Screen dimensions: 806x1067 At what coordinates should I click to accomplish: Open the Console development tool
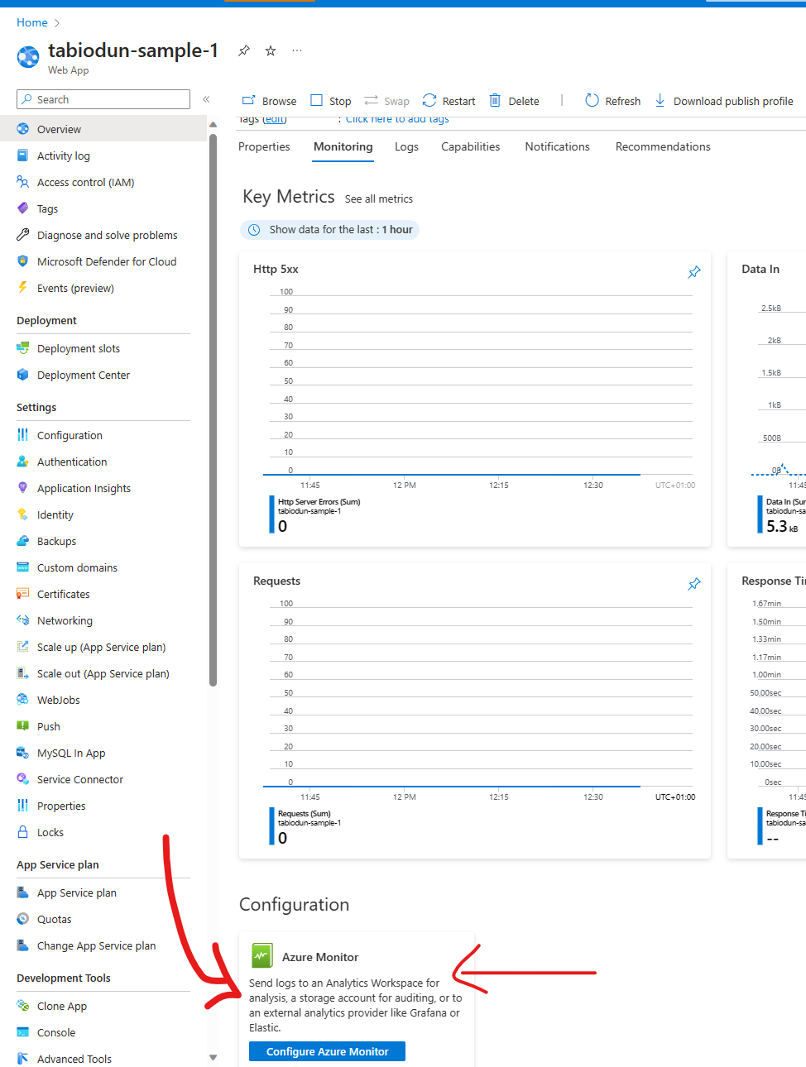click(x=58, y=1032)
